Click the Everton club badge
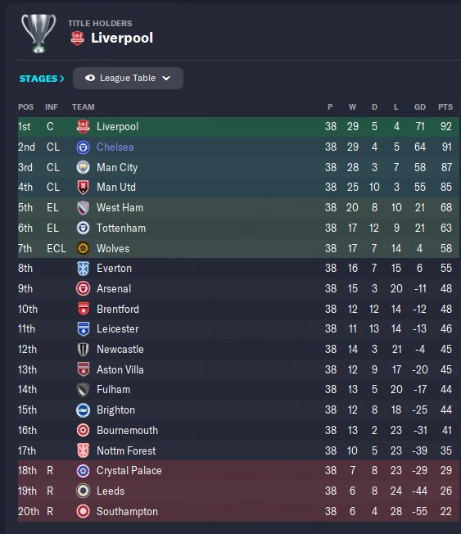This screenshot has width=461, height=534. 83,269
